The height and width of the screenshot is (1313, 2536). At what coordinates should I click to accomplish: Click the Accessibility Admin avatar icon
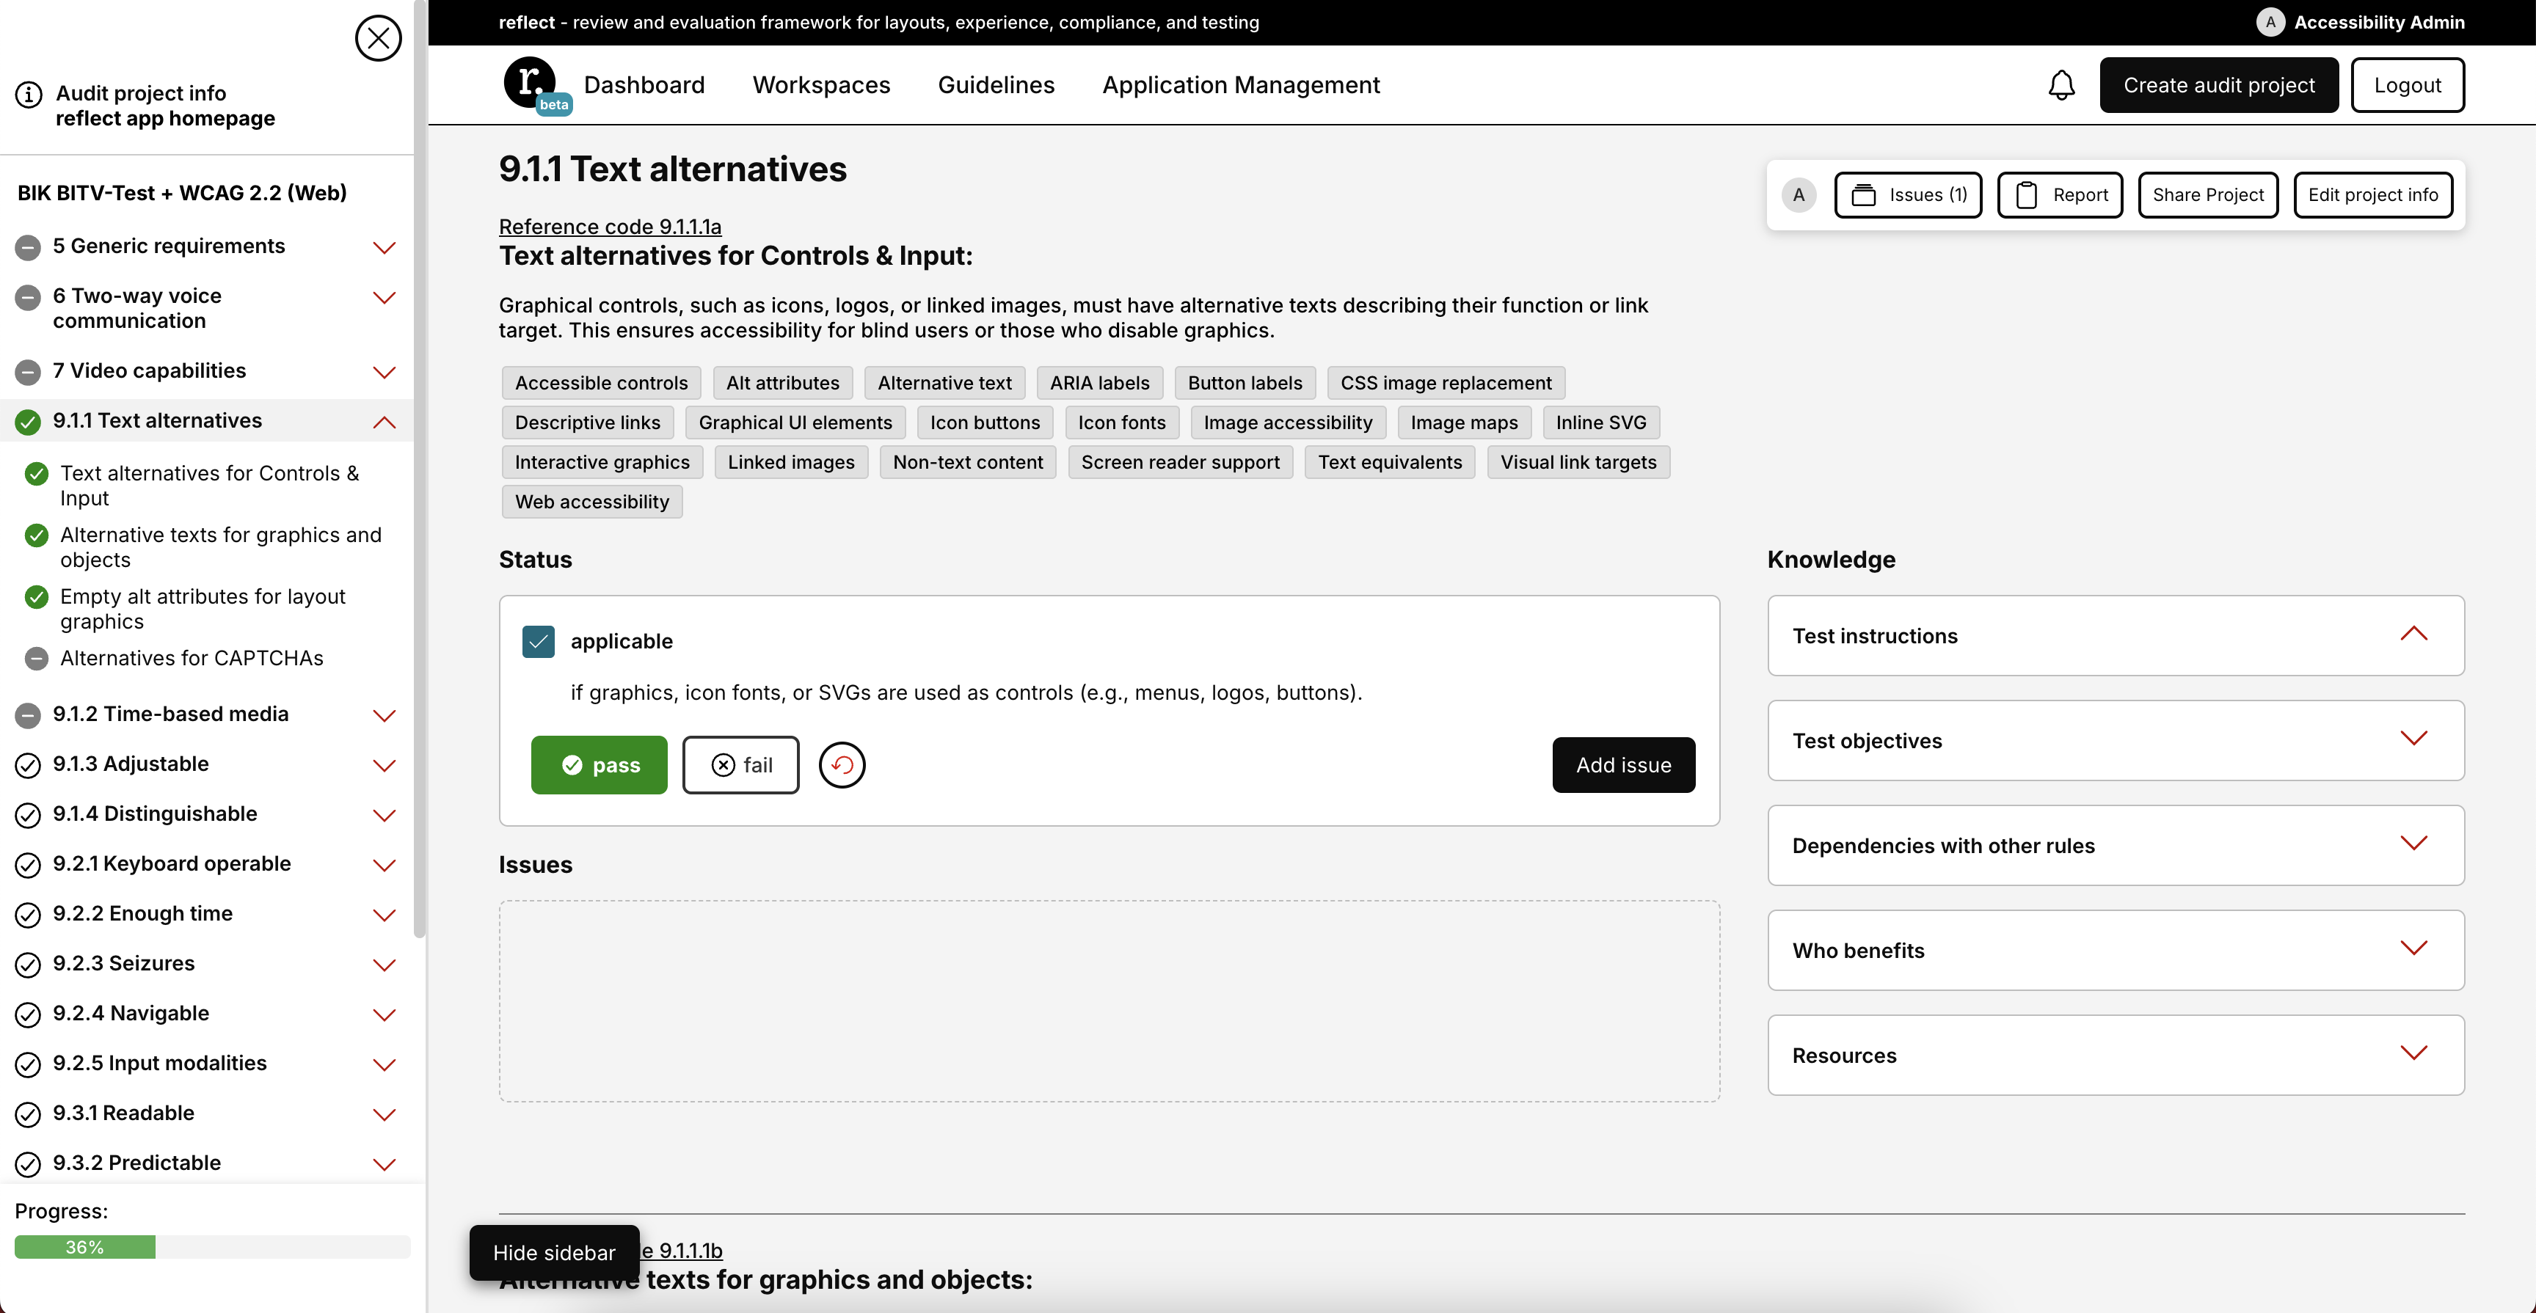2270,22
